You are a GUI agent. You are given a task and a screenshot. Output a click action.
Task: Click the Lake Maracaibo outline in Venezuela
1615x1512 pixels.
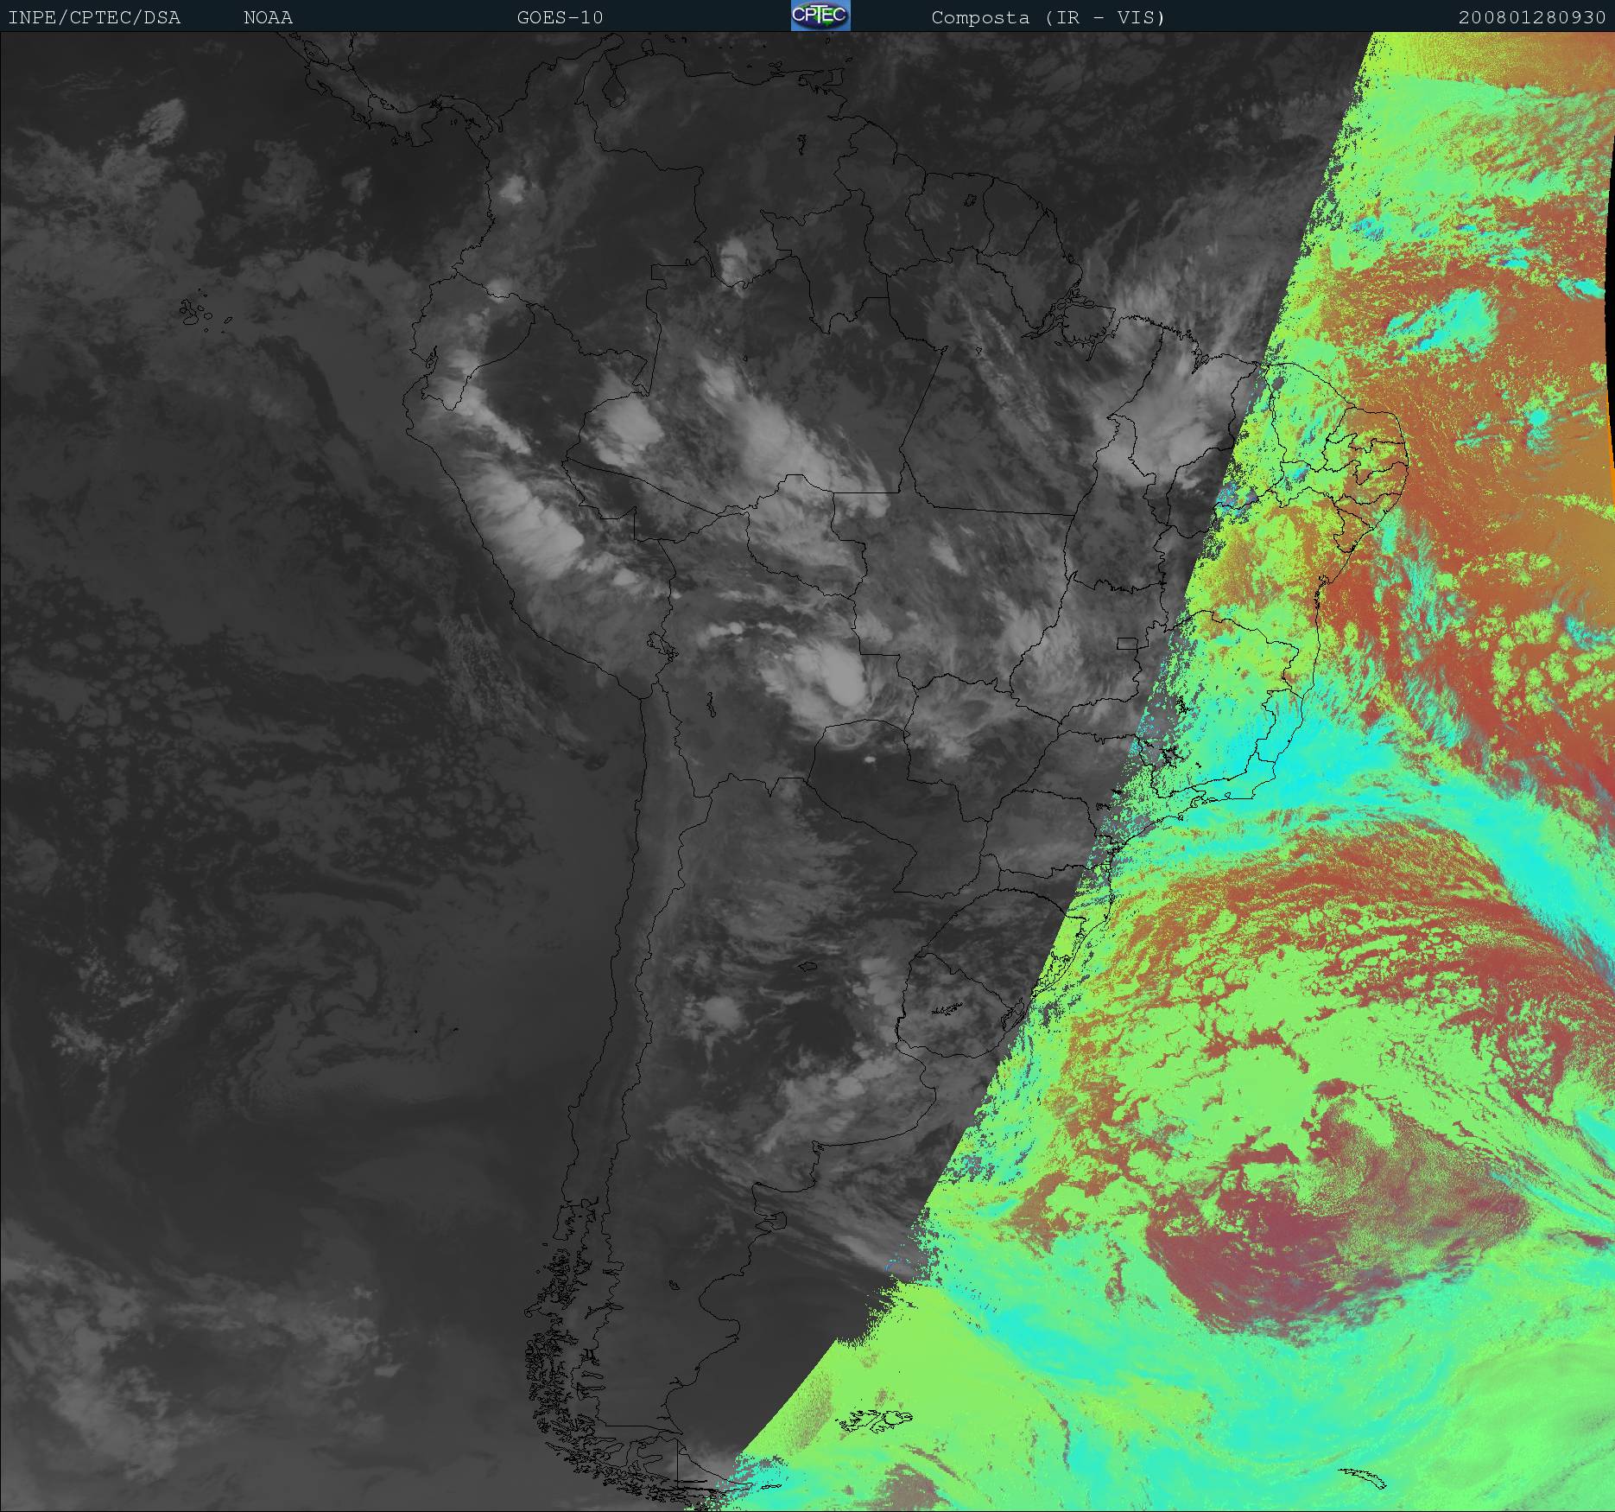click(x=614, y=92)
